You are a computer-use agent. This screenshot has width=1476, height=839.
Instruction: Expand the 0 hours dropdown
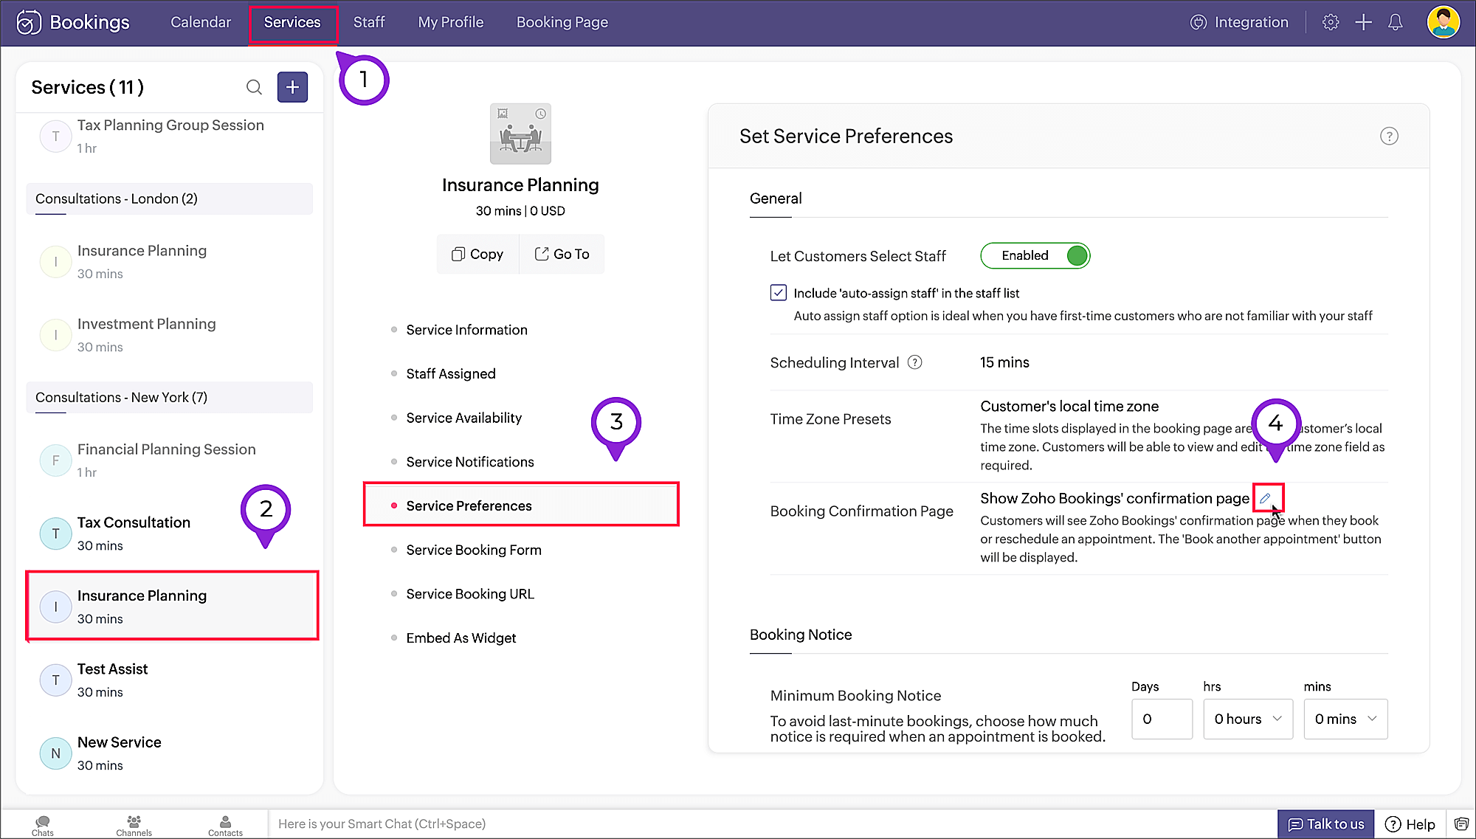tap(1248, 719)
